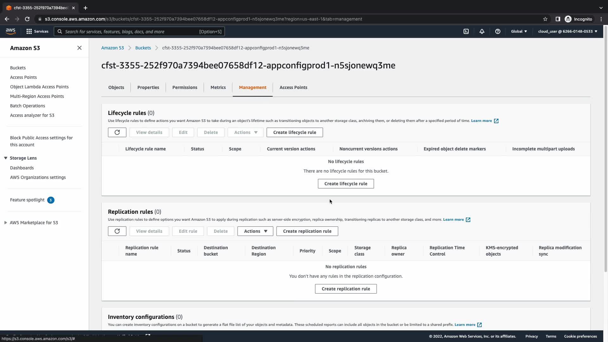The width and height of the screenshot is (608, 342).
Task: Open Buckets breadcrumb link
Action: (143, 48)
